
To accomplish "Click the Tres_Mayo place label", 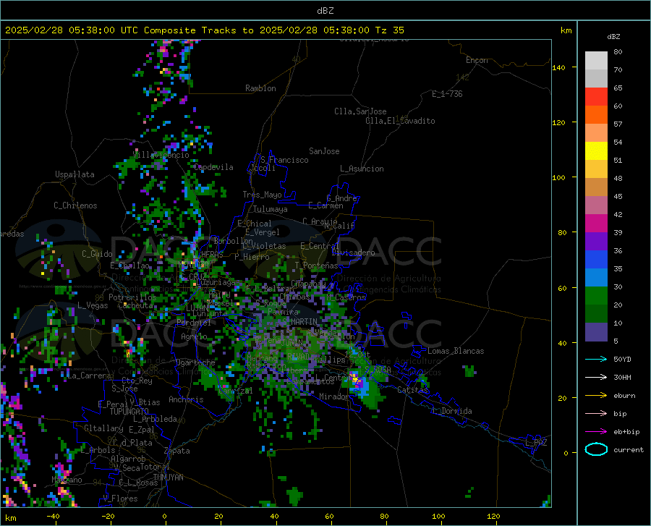I will pyautogui.click(x=262, y=195).
